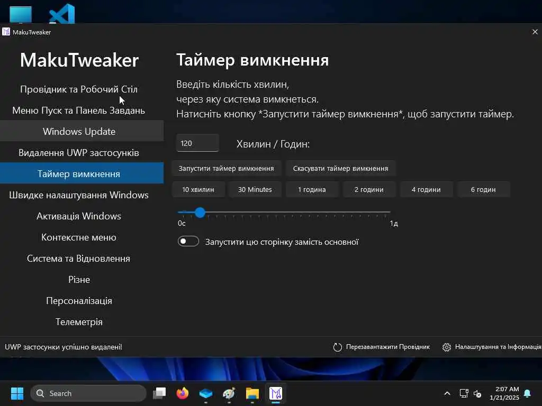Click the network tray icon
This screenshot has width=542, height=406.
coord(464,393)
